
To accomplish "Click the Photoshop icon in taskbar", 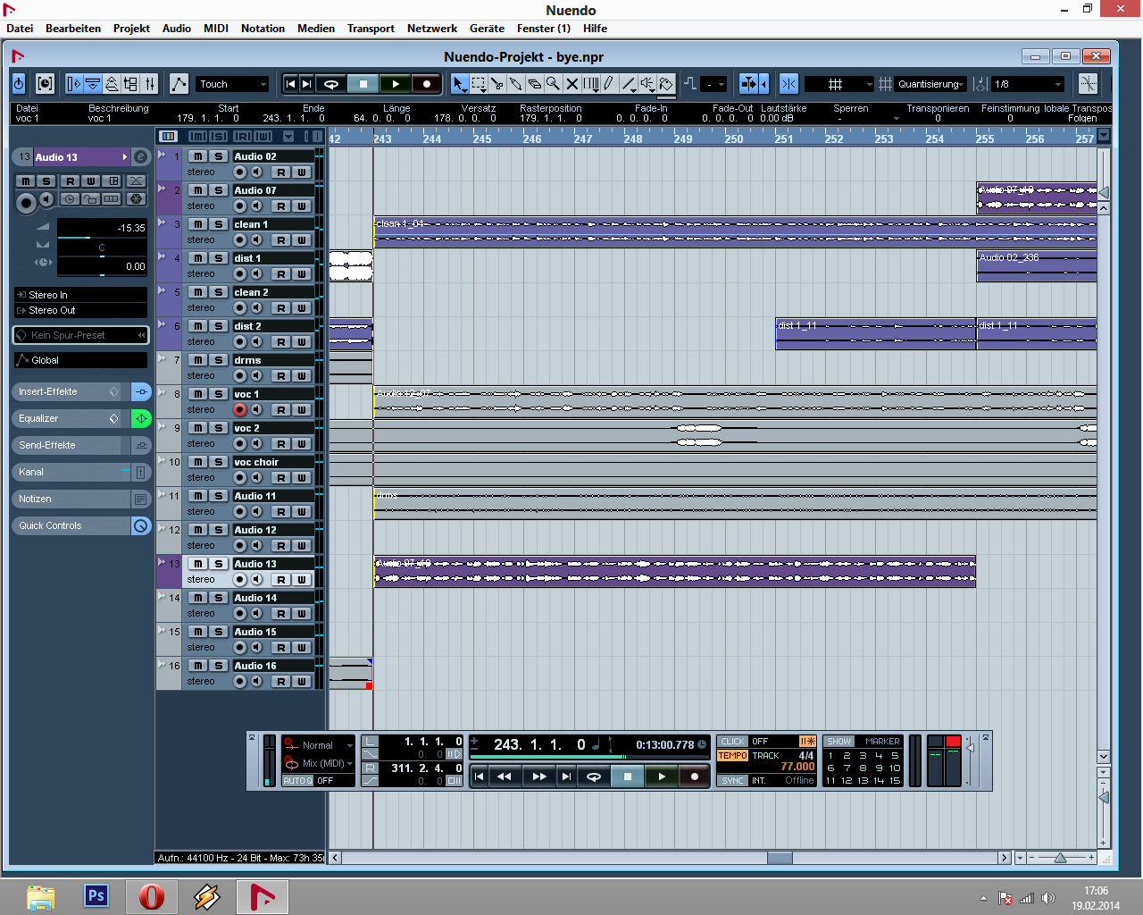I will click(x=96, y=895).
